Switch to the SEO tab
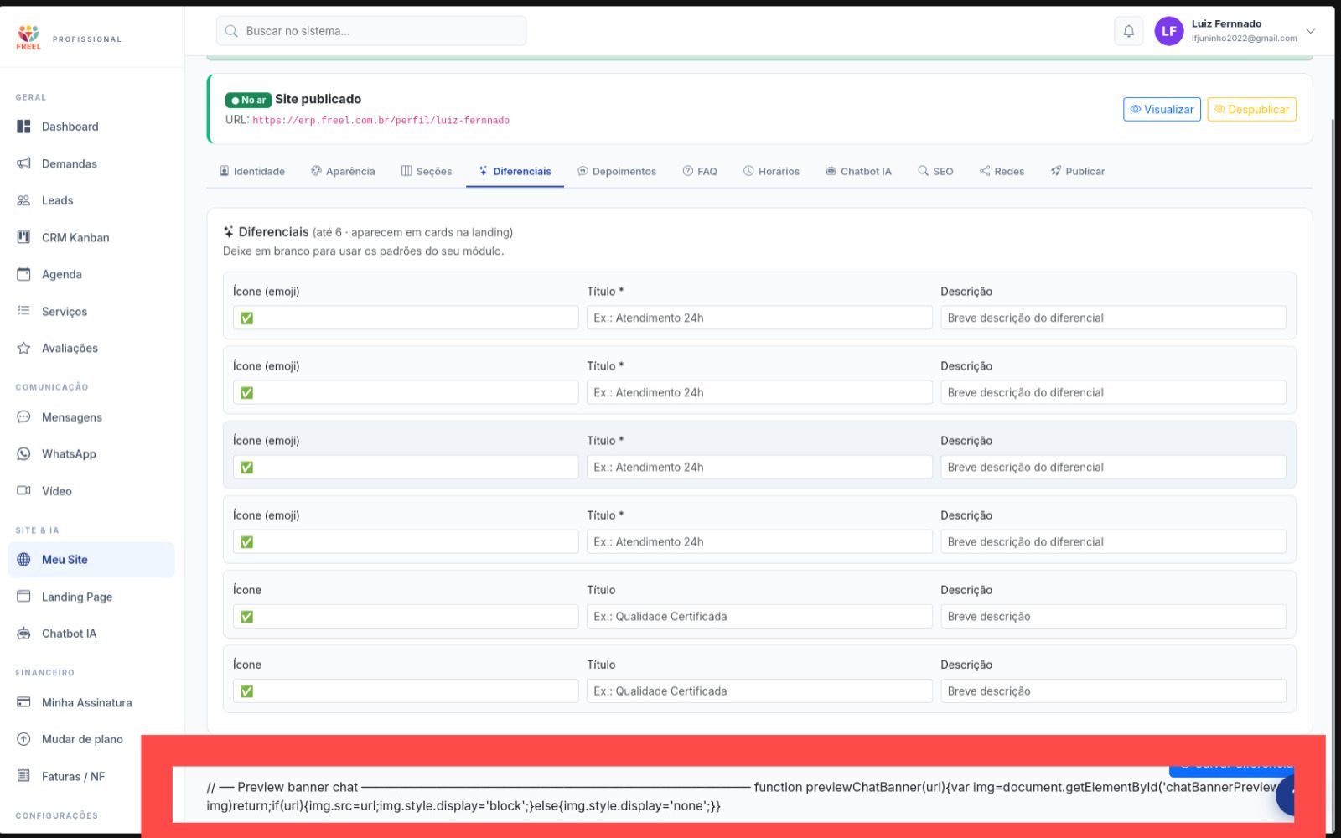This screenshot has width=1341, height=838. click(935, 171)
